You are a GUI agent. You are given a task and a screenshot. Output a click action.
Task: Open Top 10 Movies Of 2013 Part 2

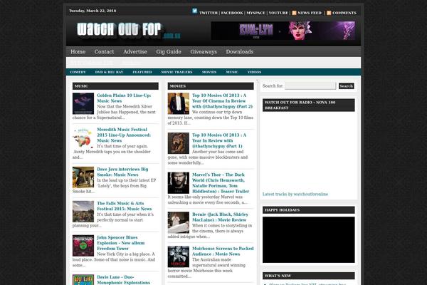click(x=222, y=100)
